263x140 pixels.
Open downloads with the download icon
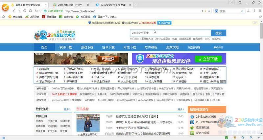(x=249, y=11)
